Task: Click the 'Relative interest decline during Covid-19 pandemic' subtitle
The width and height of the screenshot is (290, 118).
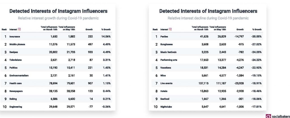Action: point(208,18)
